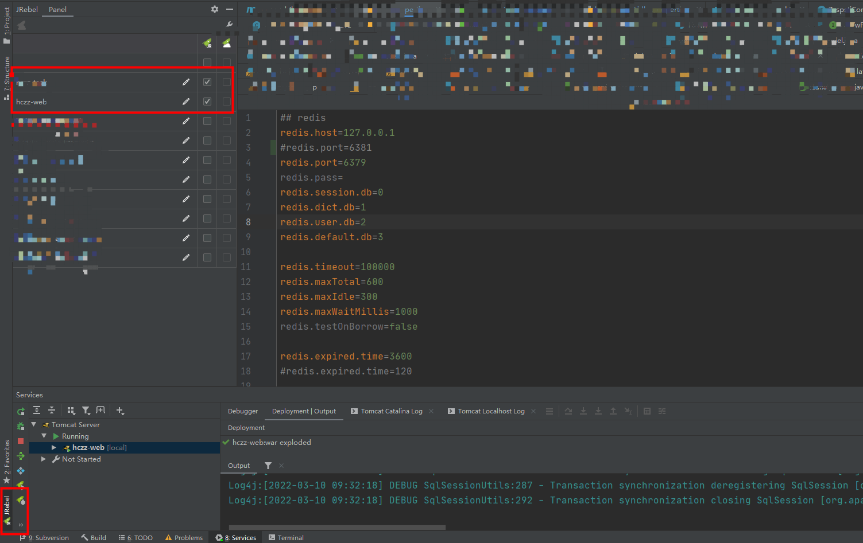Check JRebel checkbox in row below hczz-web

(x=207, y=121)
